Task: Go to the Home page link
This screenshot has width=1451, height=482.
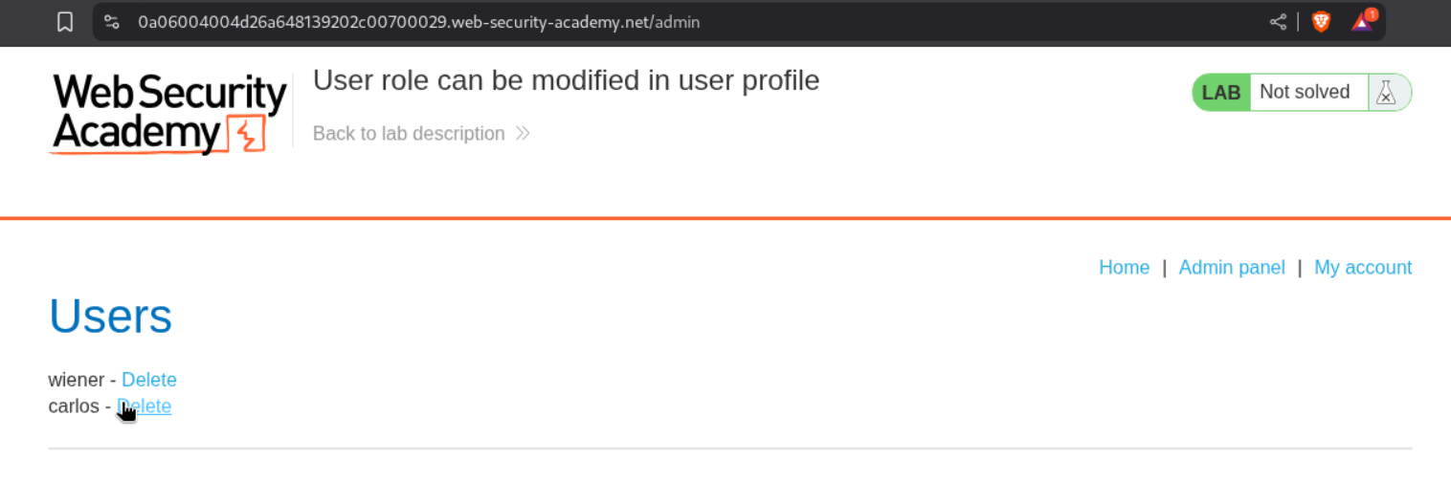Action: point(1124,268)
